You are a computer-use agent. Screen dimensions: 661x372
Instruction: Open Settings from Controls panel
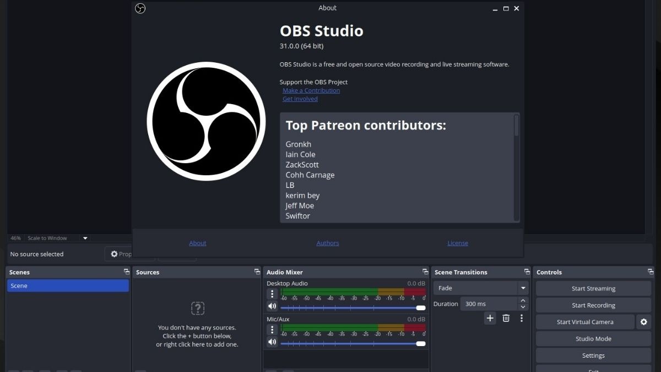pos(593,355)
